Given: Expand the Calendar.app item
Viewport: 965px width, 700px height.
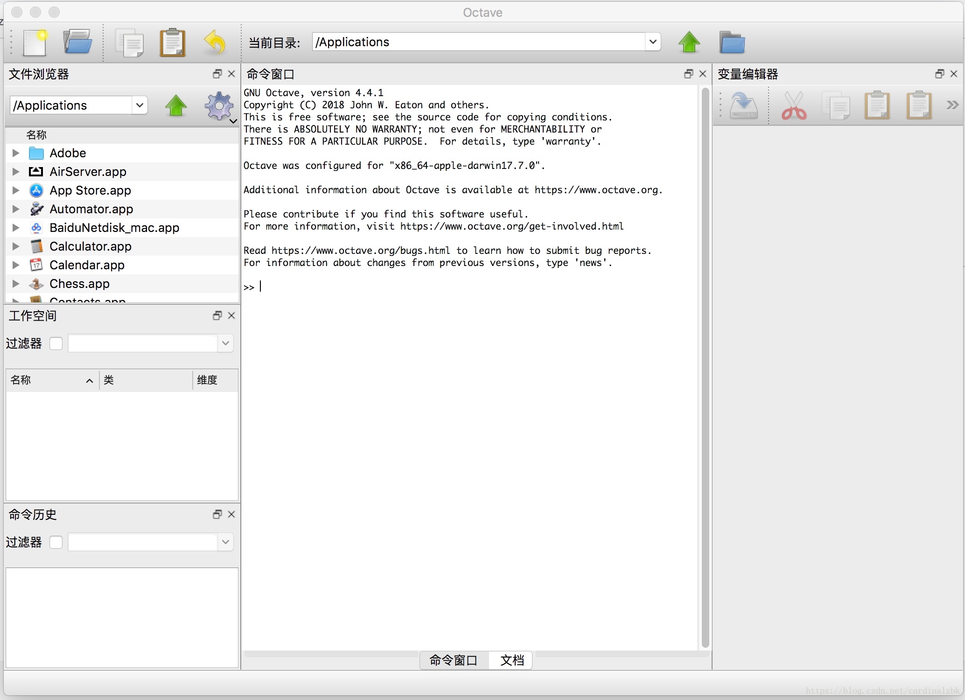Looking at the screenshot, I should [x=16, y=265].
